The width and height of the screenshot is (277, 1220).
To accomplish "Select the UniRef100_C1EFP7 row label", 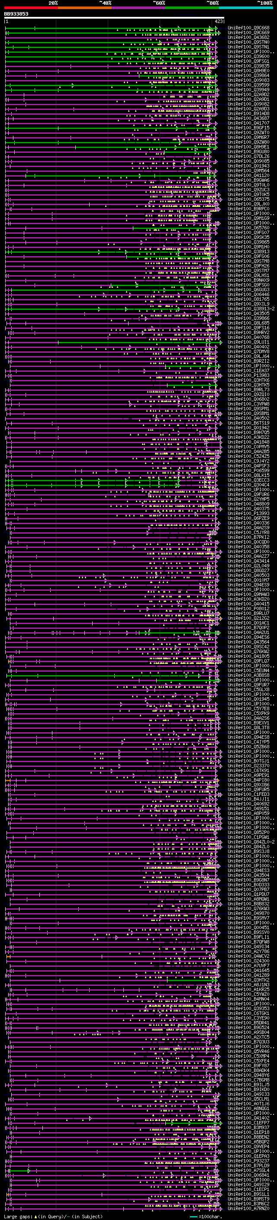I will coord(248,1123).
